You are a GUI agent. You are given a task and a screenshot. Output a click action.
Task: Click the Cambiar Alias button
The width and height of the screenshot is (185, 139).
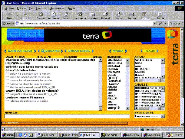pyautogui.click(x=20, y=51)
